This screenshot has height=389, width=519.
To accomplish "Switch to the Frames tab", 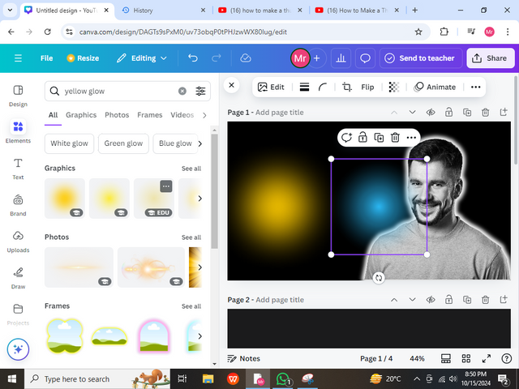I will coord(149,115).
